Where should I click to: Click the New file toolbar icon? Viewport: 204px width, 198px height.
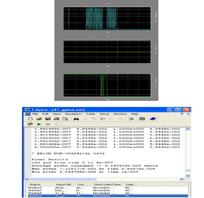[31, 119]
